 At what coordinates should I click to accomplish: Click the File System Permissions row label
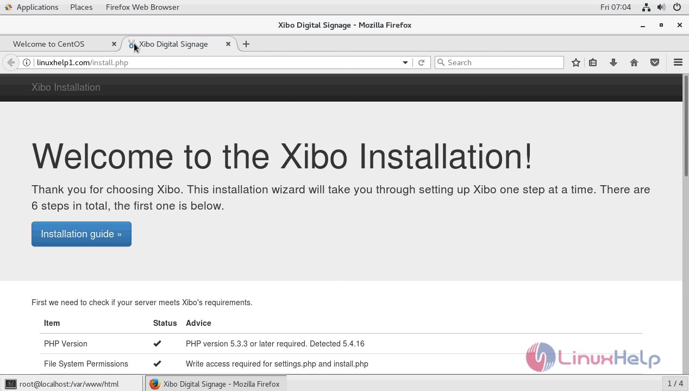pyautogui.click(x=86, y=364)
